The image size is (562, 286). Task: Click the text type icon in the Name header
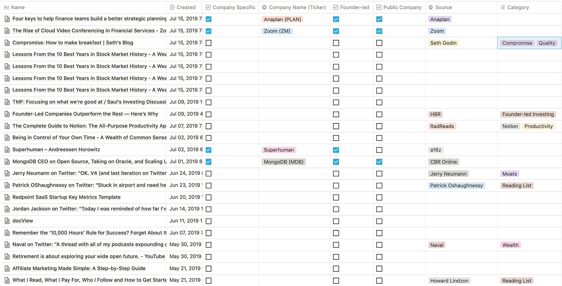[x=7, y=7]
